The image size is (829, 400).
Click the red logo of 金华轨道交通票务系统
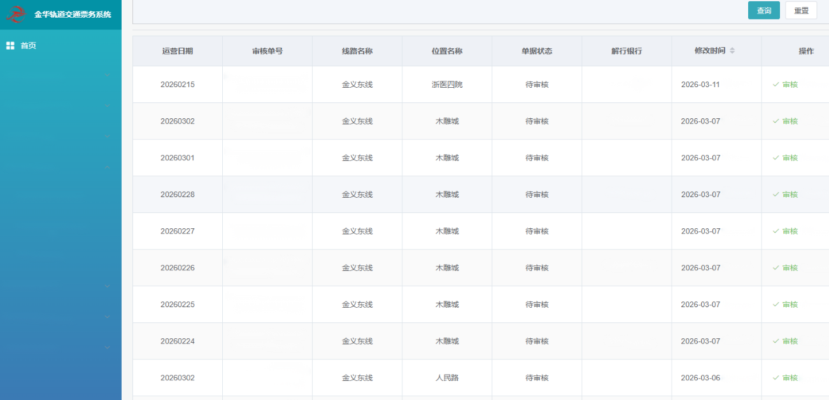click(x=16, y=14)
